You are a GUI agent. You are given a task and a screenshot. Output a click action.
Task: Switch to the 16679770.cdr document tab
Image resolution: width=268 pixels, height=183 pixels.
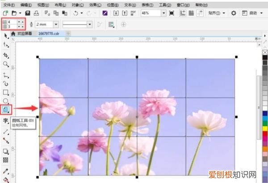pos(49,33)
